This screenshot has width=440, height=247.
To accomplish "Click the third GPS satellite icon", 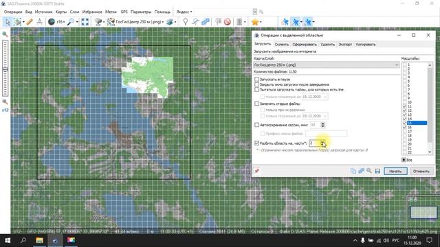I will tap(308, 22).
